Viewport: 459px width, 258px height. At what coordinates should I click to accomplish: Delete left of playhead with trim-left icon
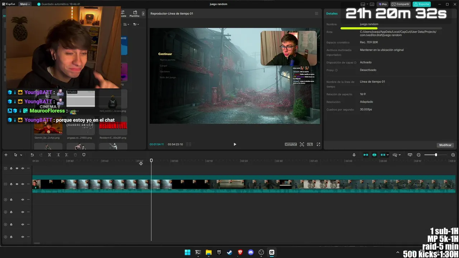pos(58,155)
